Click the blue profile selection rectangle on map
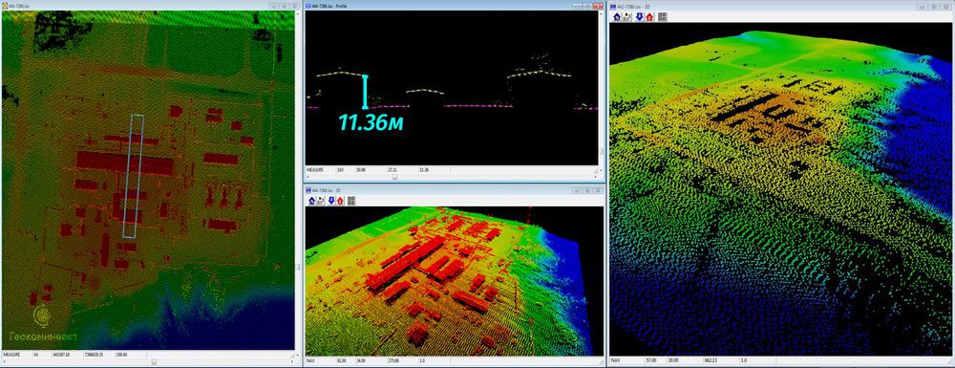The width and height of the screenshot is (955, 368). [133, 176]
